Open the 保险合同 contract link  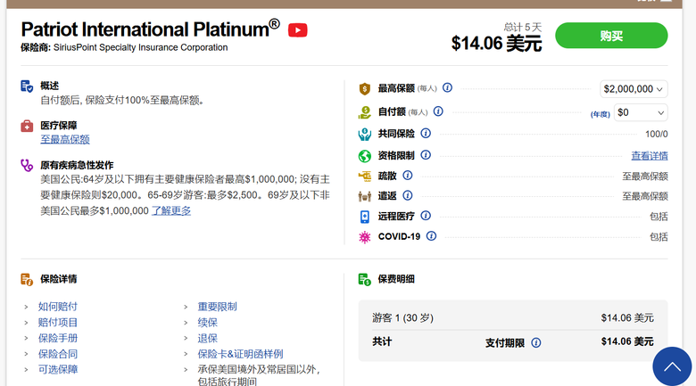point(58,354)
